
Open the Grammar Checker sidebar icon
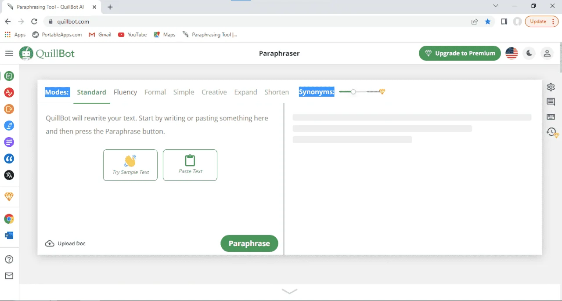9,93
